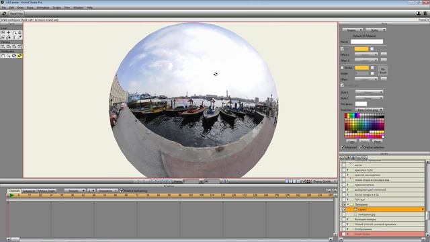Open the Animation menu
Viewport: 430px width, 242px height.
[43, 7]
